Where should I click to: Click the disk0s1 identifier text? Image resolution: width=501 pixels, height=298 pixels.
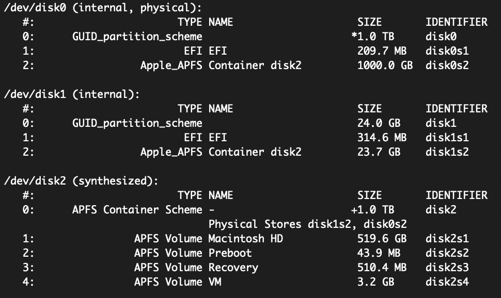point(447,51)
